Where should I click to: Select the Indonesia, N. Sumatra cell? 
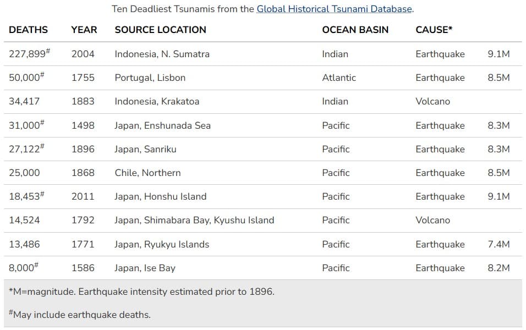pyautogui.click(x=162, y=54)
